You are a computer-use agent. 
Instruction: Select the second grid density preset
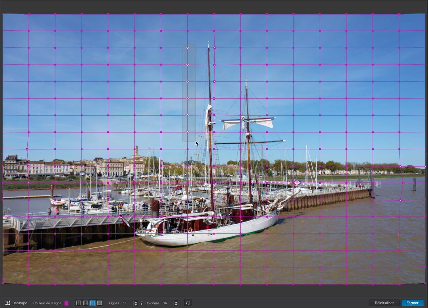pyautogui.click(x=85, y=303)
